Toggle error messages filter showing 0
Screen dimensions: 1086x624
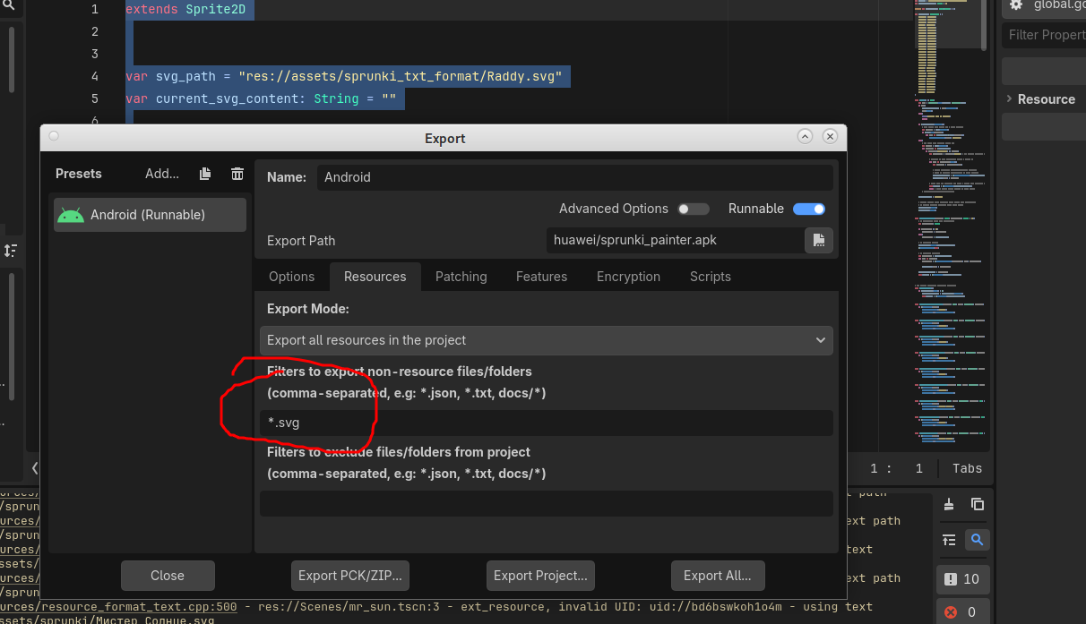(961, 612)
